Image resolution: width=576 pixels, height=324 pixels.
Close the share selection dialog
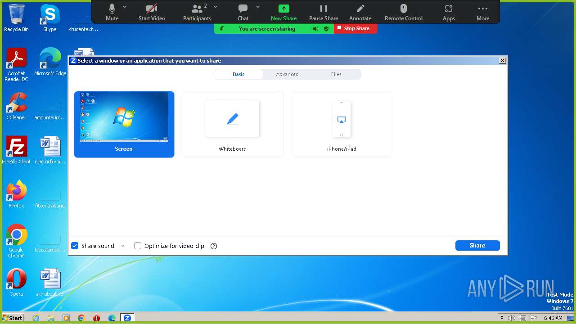(x=503, y=61)
